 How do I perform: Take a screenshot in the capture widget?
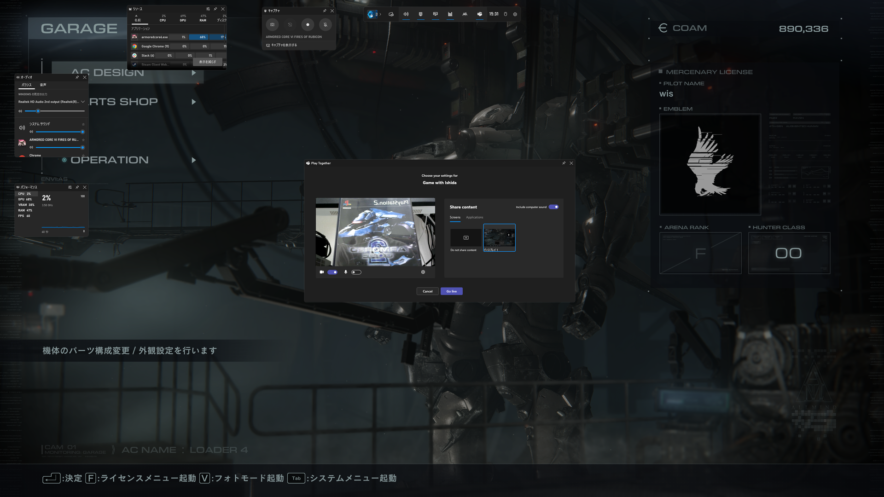coord(273,25)
